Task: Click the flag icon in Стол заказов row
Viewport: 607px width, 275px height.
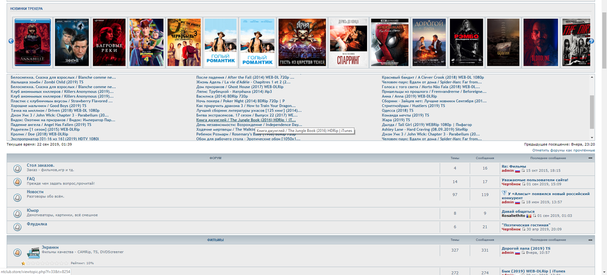Action: click(518, 170)
